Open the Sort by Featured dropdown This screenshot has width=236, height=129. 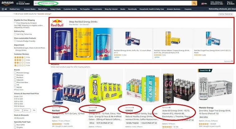pos(226,14)
